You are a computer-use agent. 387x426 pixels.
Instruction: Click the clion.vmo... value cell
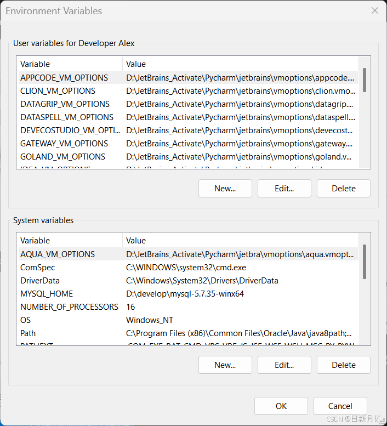(241, 91)
